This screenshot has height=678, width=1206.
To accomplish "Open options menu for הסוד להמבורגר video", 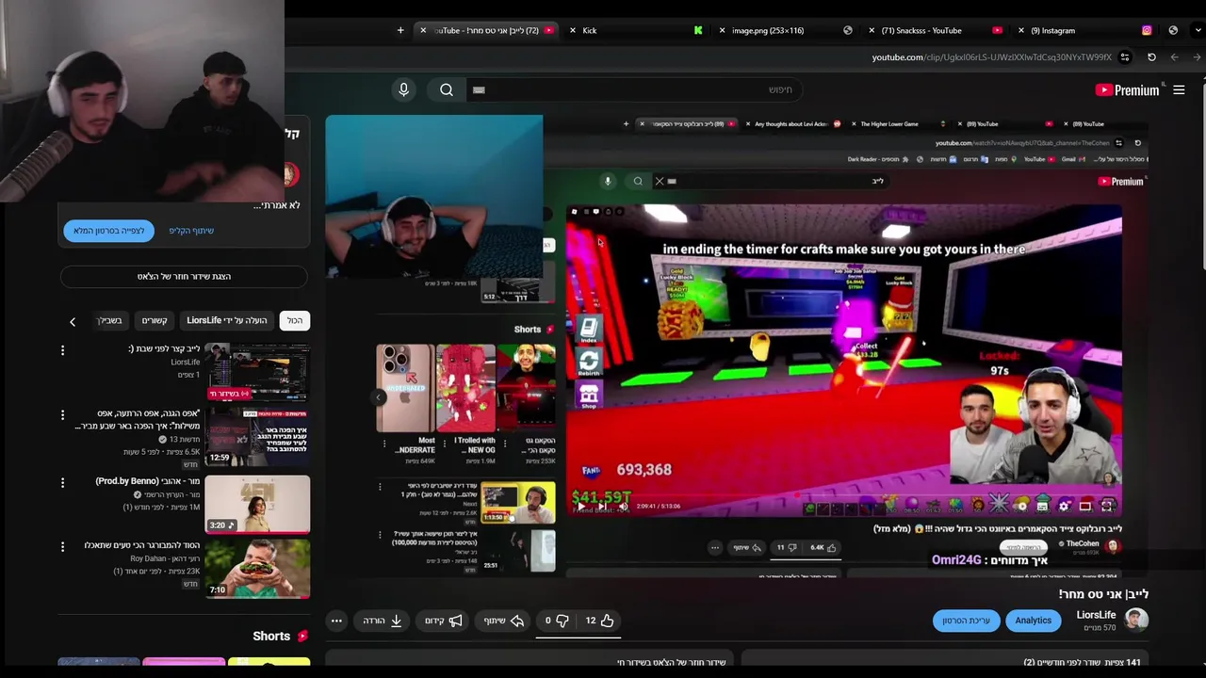I will click(x=63, y=547).
